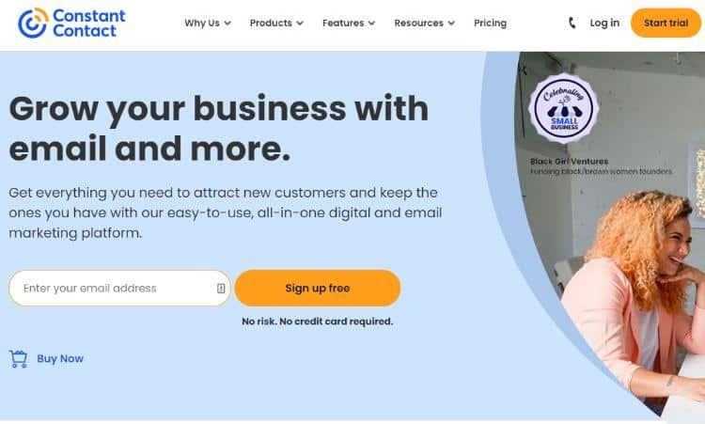The width and height of the screenshot is (705, 424).
Task: Go to the Pricing page
Action: 490,23
